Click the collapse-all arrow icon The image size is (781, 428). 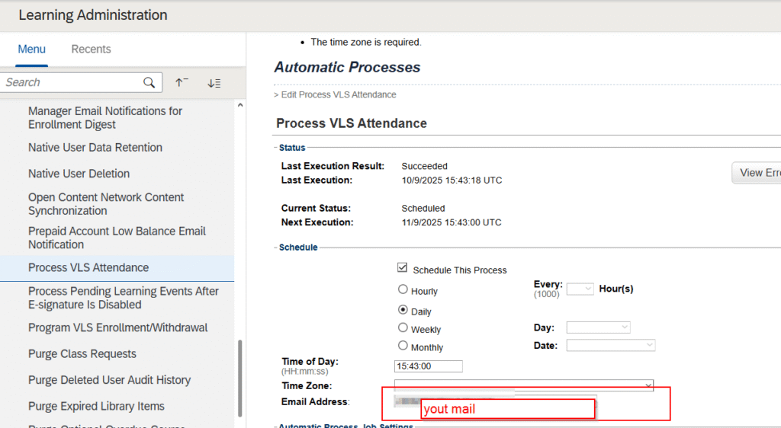click(181, 82)
